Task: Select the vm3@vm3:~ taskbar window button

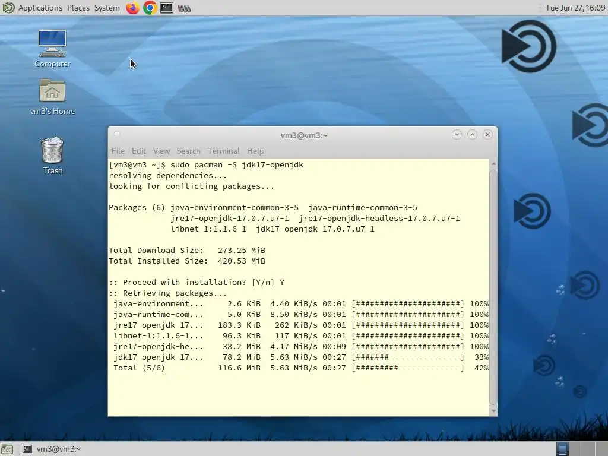Action: click(x=51, y=449)
